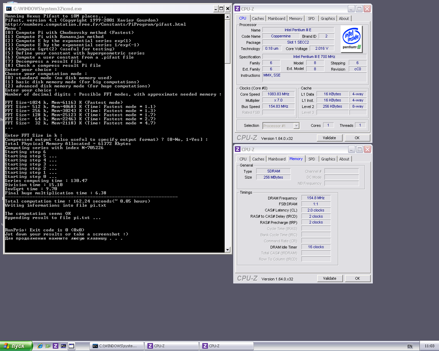
Task: Click the black quick launch icon after CPU-Z
Action: [63, 346]
